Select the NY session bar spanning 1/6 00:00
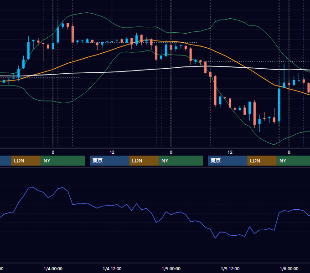This screenshot has height=273, width=310. [293, 161]
